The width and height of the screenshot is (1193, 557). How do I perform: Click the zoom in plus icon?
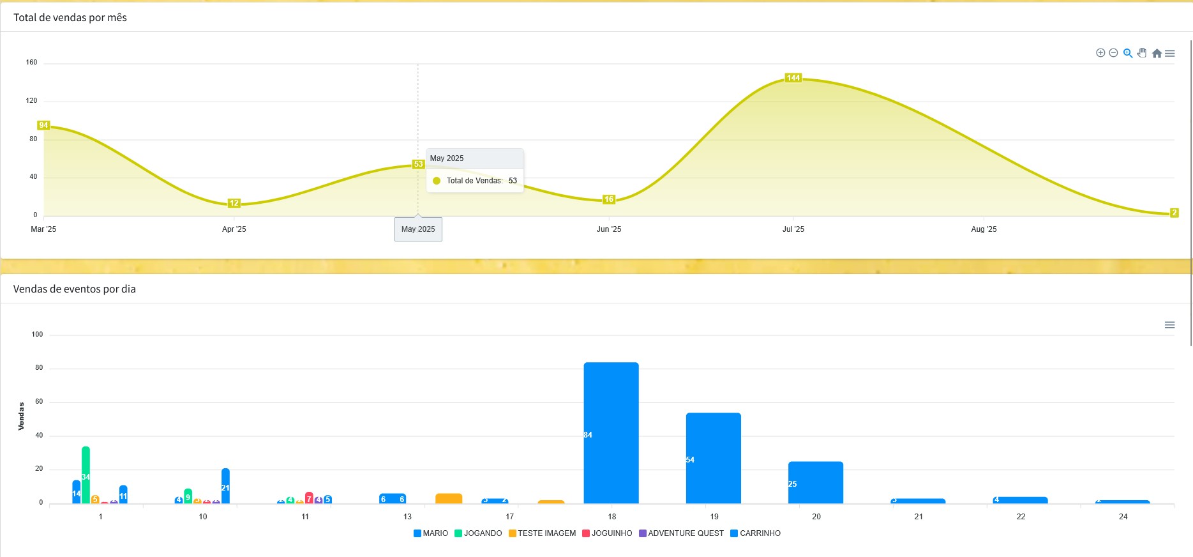coord(1100,53)
